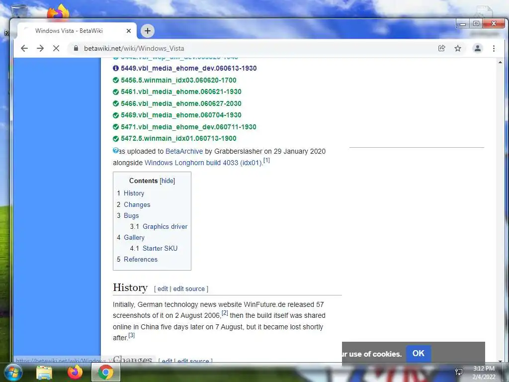The height and width of the screenshot is (382, 509).
Task: Open a new tab with plus button
Action: click(148, 31)
